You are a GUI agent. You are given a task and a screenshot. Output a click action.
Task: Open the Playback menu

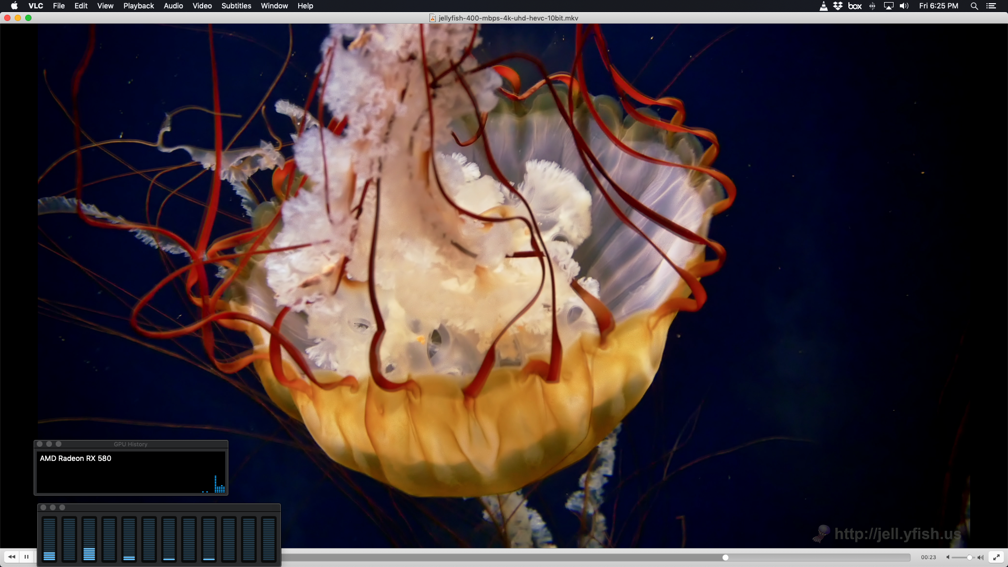tap(139, 6)
